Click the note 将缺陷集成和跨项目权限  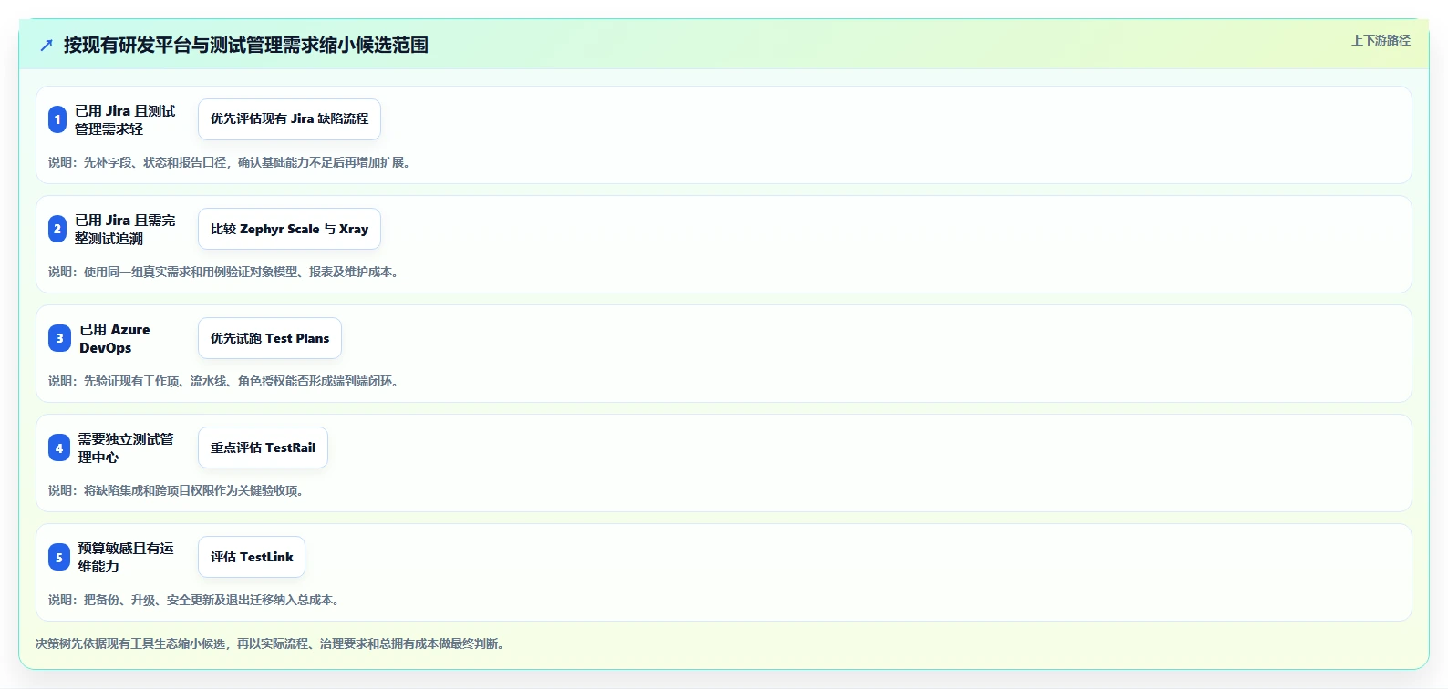[x=177, y=490]
